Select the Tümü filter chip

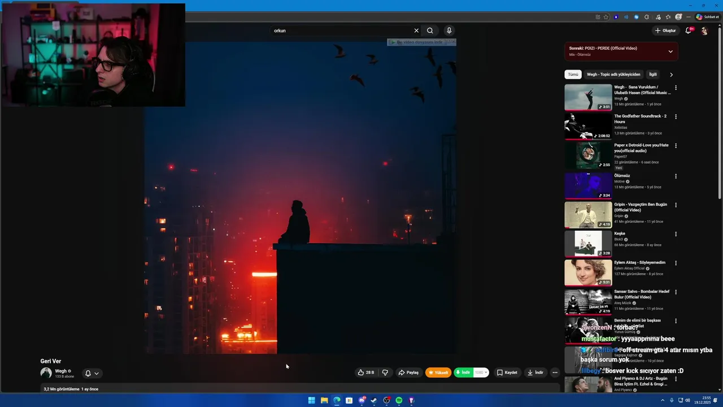click(x=573, y=75)
